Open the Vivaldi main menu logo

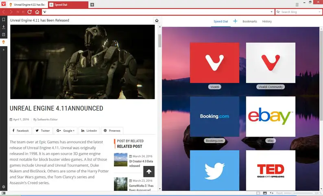pos(4,4)
